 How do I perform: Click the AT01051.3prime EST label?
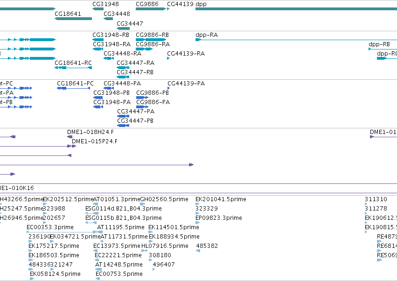[117, 199]
